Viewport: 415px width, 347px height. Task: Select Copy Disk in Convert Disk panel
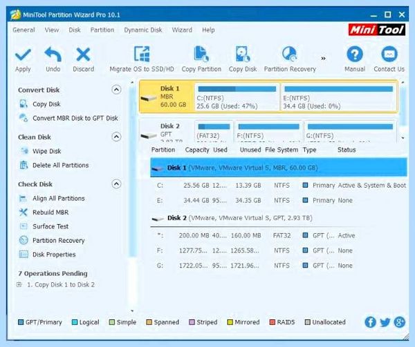pos(46,104)
